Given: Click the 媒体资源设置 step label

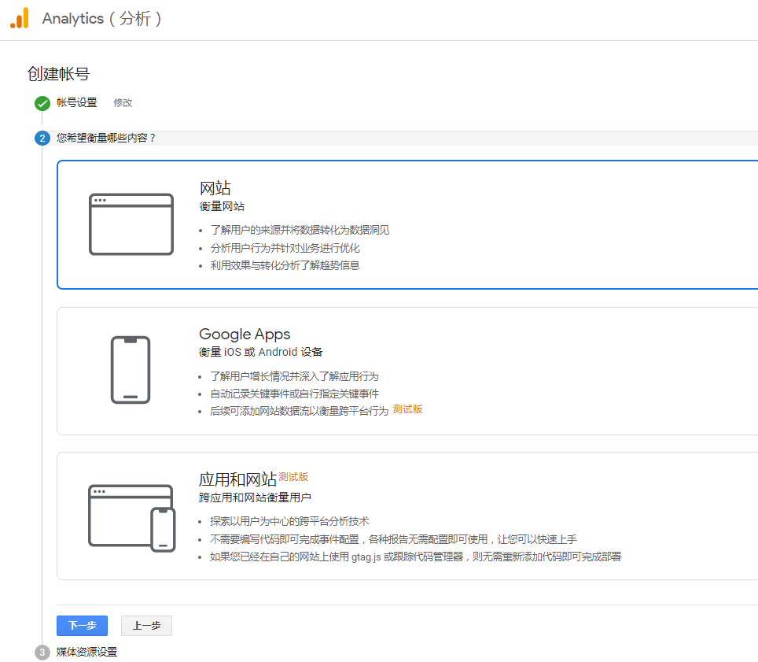Looking at the screenshot, I should (86, 652).
